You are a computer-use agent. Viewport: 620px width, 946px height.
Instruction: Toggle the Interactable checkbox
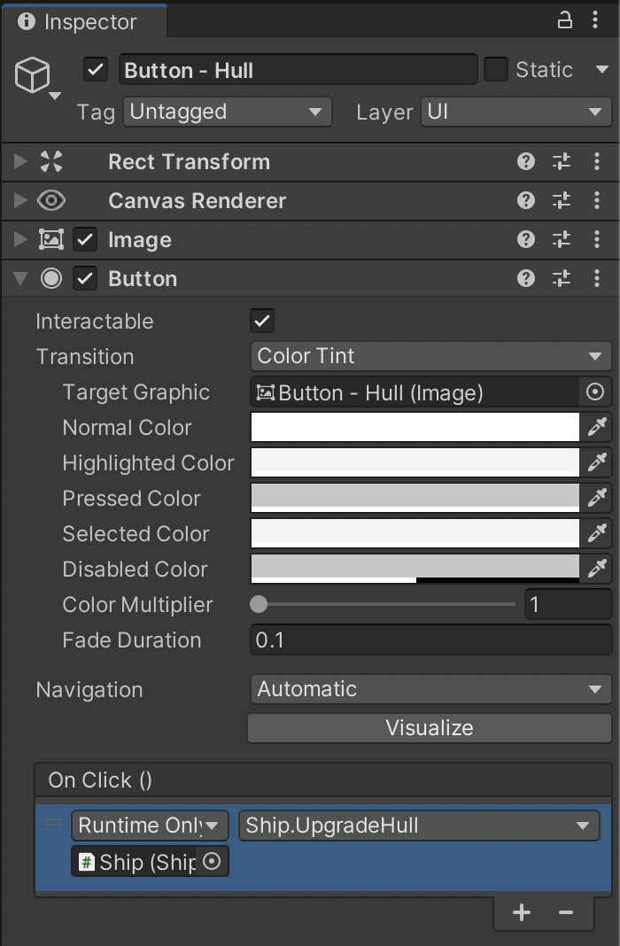tap(262, 321)
